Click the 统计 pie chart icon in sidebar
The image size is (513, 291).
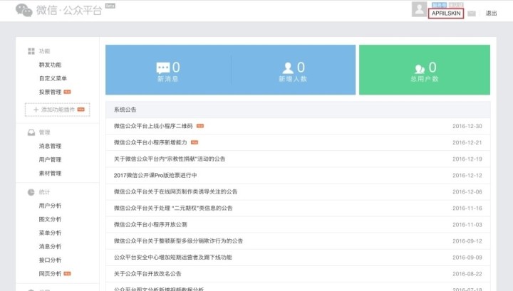pos(31,192)
